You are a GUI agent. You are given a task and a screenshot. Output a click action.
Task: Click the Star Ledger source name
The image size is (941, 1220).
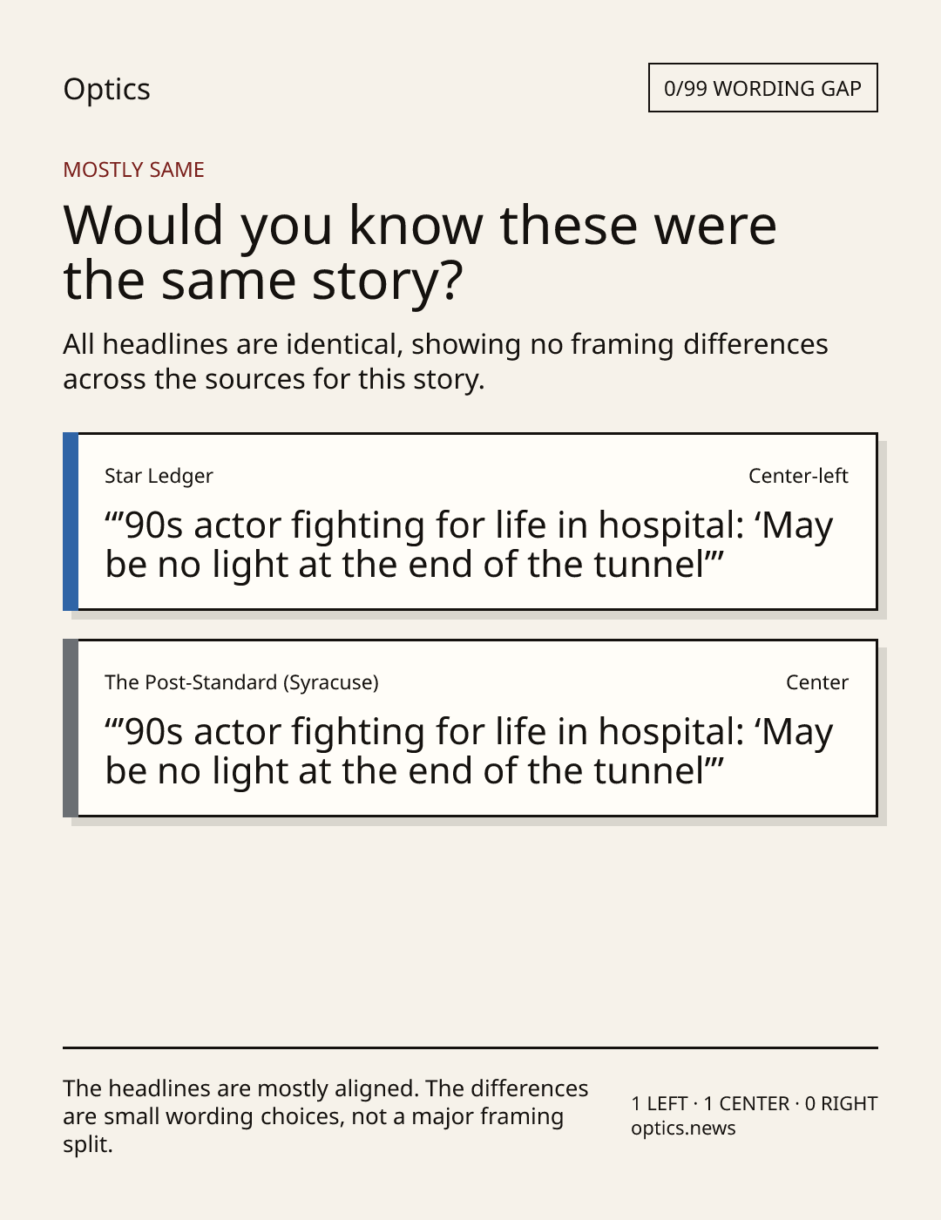click(159, 476)
